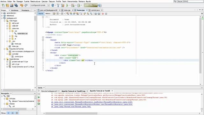Select materialize.css in project tree

[22, 34]
